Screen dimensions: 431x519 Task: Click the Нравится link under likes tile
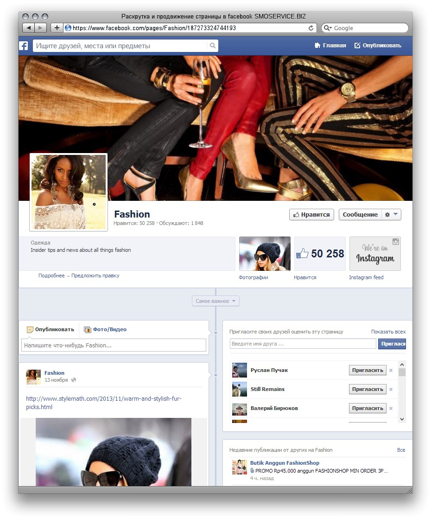click(305, 277)
